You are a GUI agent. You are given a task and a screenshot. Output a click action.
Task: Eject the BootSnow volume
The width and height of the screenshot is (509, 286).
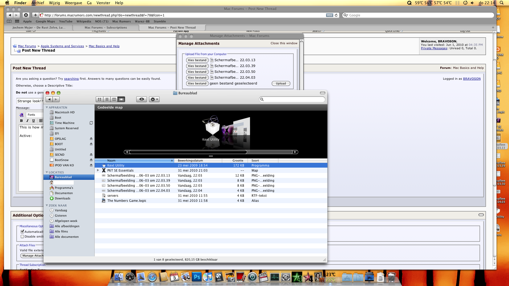click(91, 160)
